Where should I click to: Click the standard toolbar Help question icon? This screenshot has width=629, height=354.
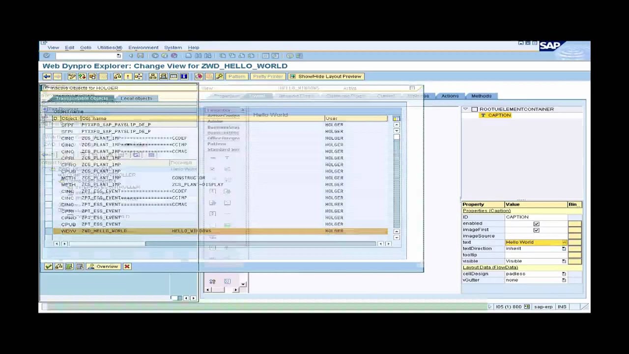tap(289, 56)
